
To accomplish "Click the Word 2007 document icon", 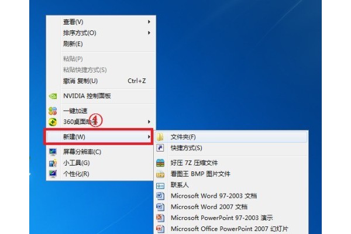I will 160,207.
